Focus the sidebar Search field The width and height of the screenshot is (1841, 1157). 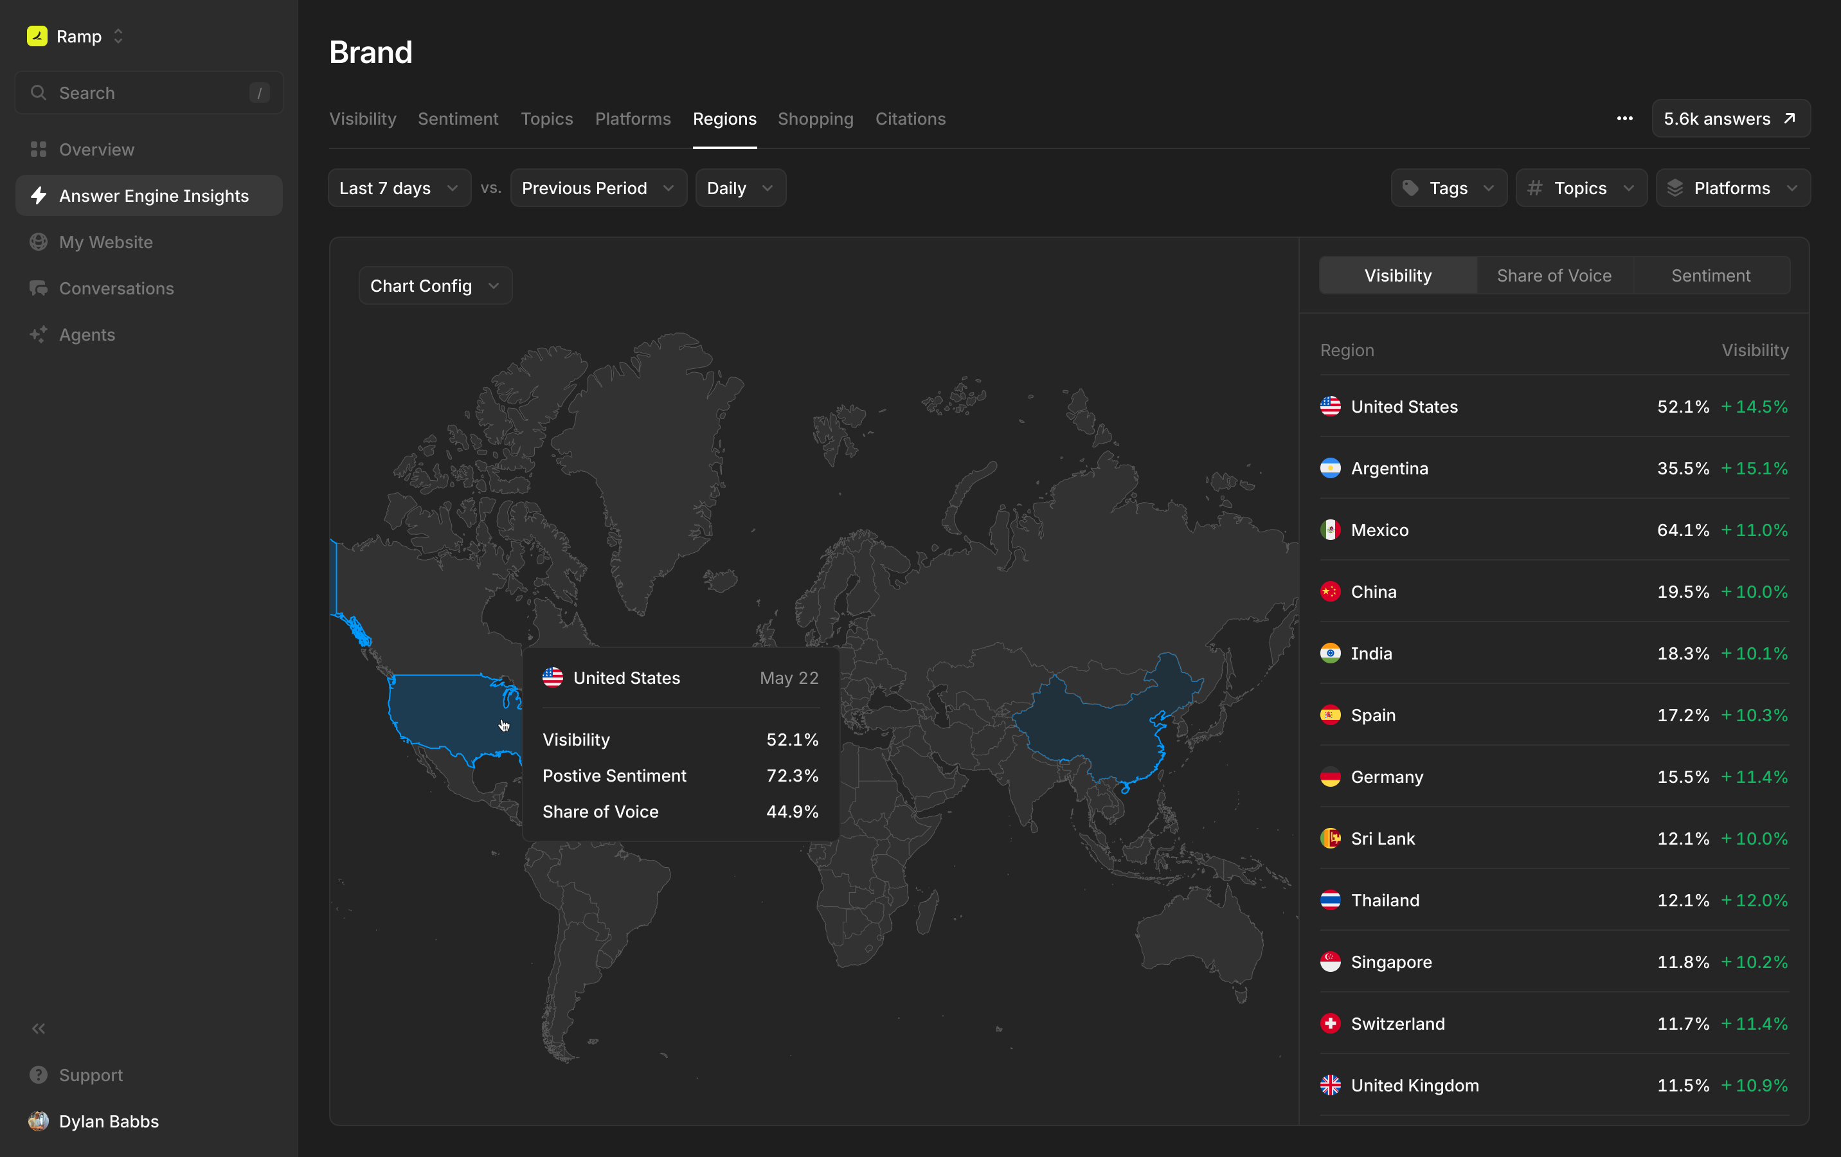(149, 93)
